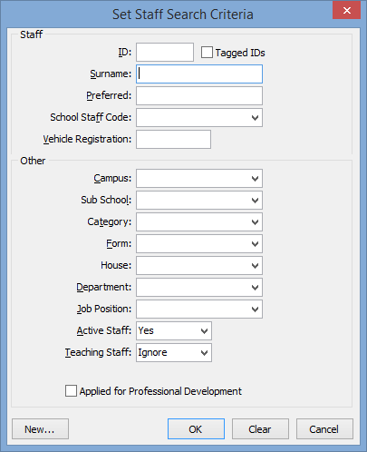Open the Sub School dropdown list
The width and height of the screenshot is (367, 452).
point(199,200)
